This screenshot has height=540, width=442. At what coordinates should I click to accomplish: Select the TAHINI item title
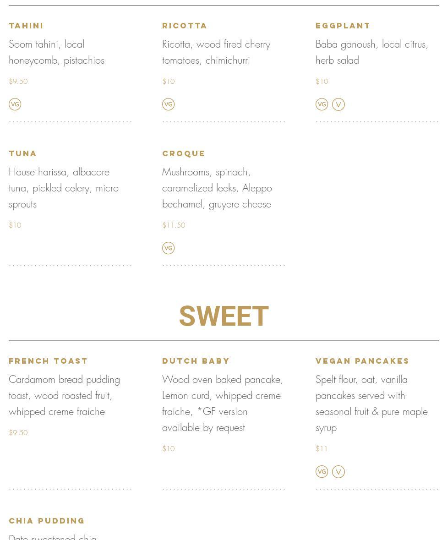[26, 26]
